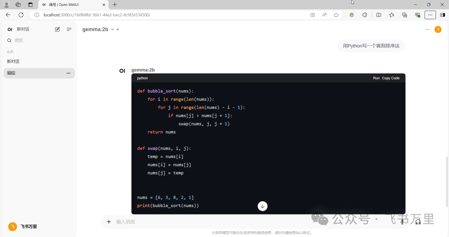The height and width of the screenshot is (237, 449).
Task: Open the new chat edit icon
Action: (57, 29)
